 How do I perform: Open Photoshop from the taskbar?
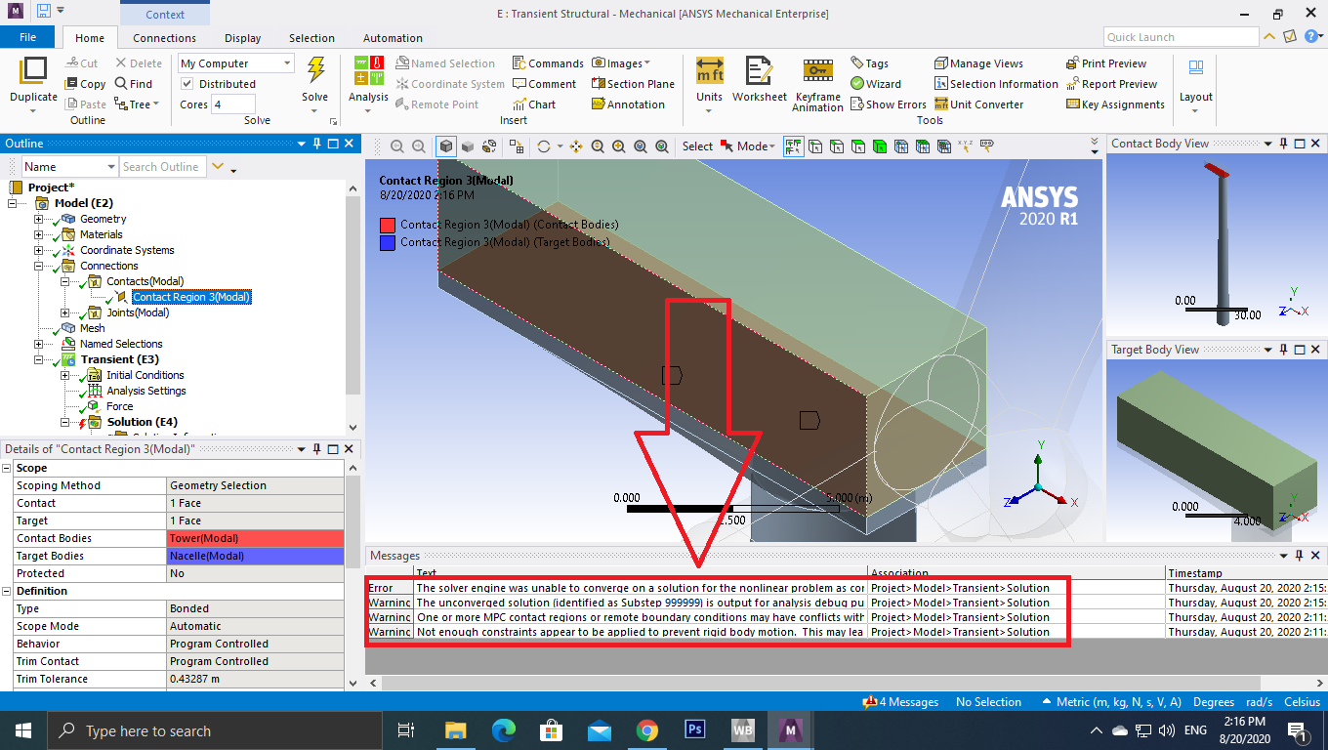click(x=695, y=729)
